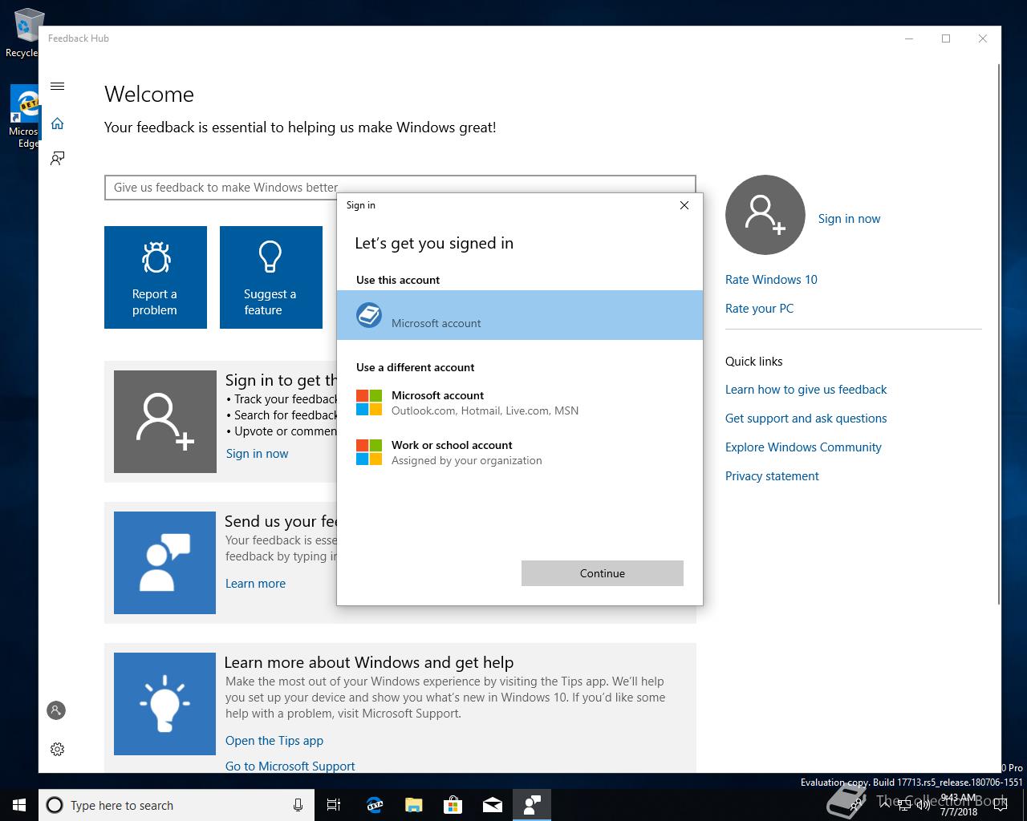The width and height of the screenshot is (1027, 821).
Task: Click the lightbulb Tips card image
Action: (x=164, y=704)
